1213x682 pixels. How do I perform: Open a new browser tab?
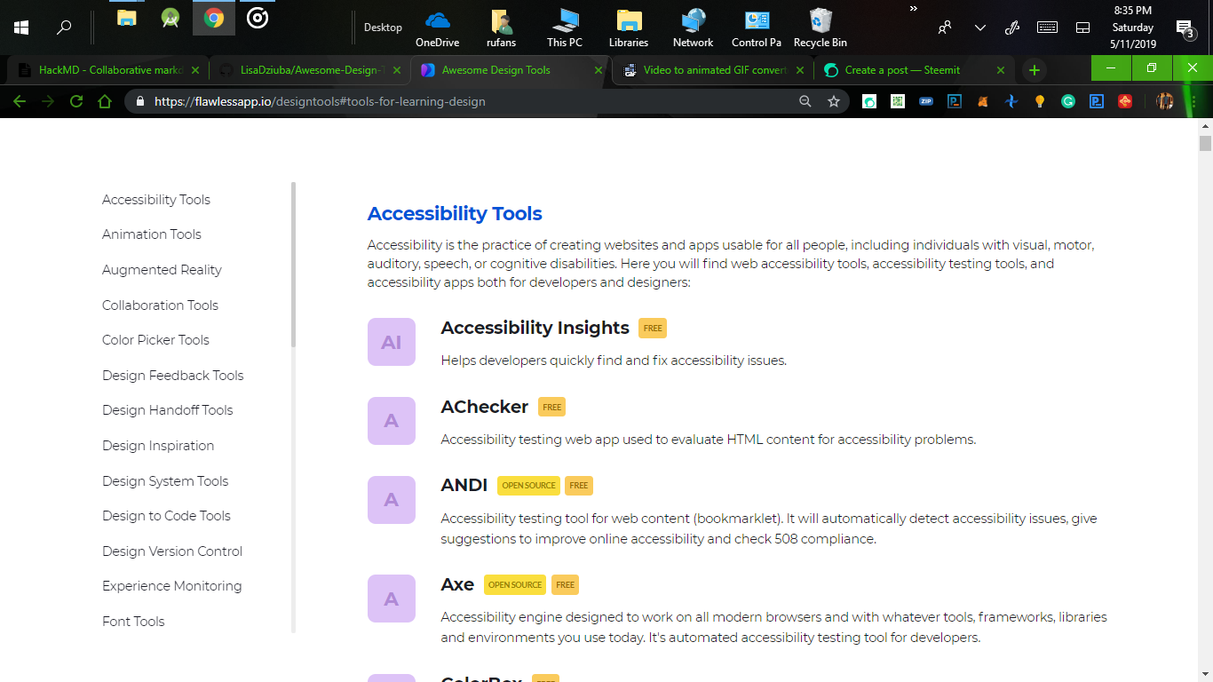1034,70
